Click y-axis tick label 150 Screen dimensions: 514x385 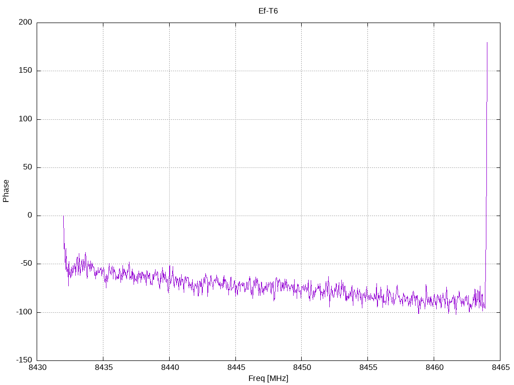26,70
